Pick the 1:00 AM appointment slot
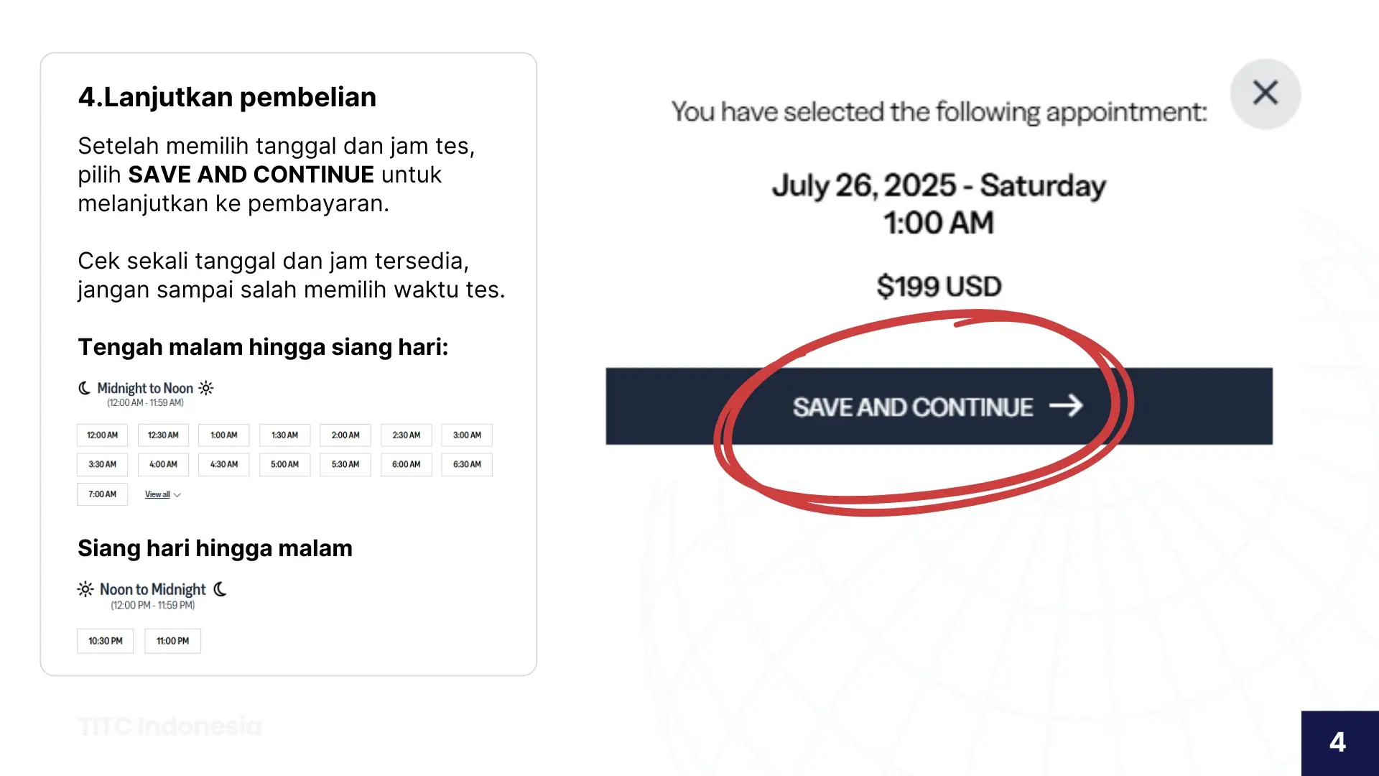The image size is (1379, 776). (223, 435)
